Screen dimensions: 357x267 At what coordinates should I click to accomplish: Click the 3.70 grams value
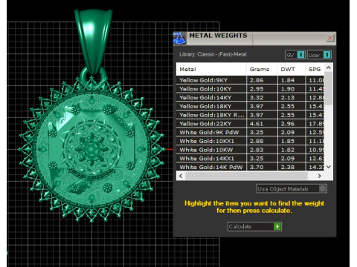(x=257, y=167)
